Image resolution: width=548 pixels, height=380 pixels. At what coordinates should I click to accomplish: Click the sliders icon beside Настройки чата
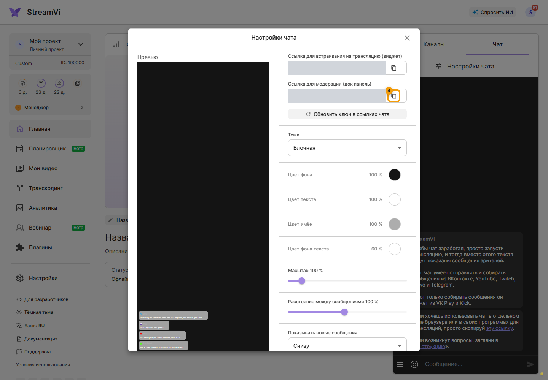pyautogui.click(x=438, y=66)
